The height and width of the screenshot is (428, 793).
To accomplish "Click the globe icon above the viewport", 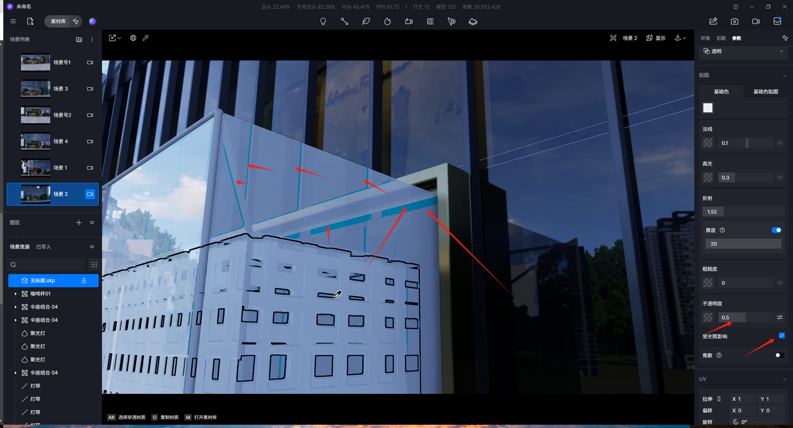I will 133,38.
